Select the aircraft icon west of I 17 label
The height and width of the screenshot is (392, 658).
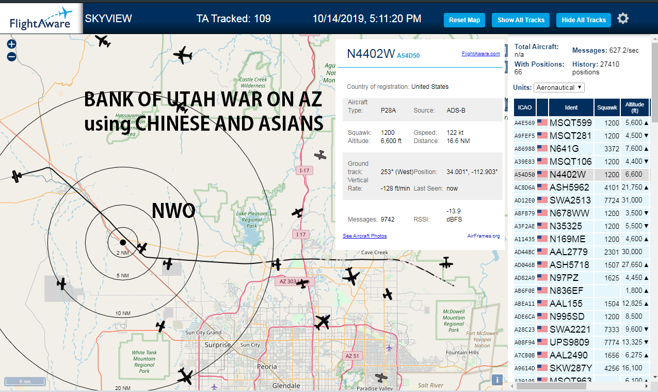(x=297, y=212)
